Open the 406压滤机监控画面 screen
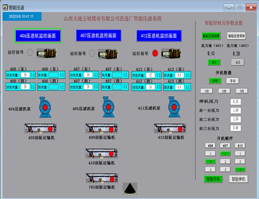Screen dimensions: 259x199 click(x=38, y=36)
